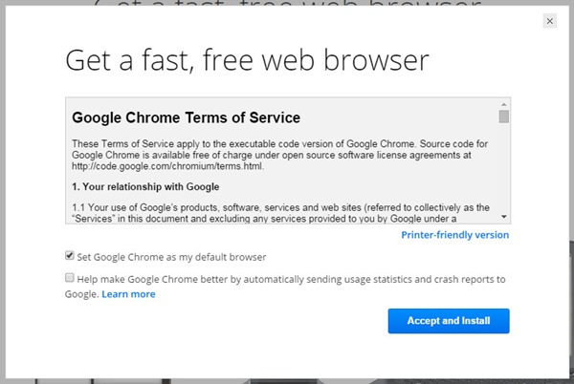The height and width of the screenshot is (384, 574).
Task: Click the Terms of Service scrollbar thumb
Action: tap(503, 117)
